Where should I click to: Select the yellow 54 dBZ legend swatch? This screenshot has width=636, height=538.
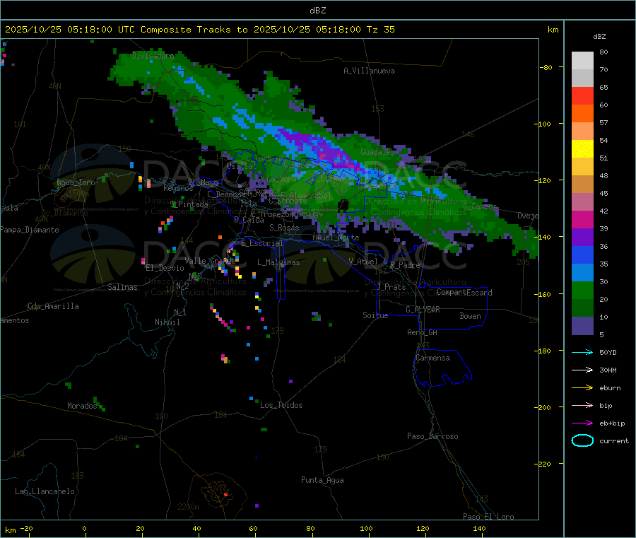(x=582, y=149)
